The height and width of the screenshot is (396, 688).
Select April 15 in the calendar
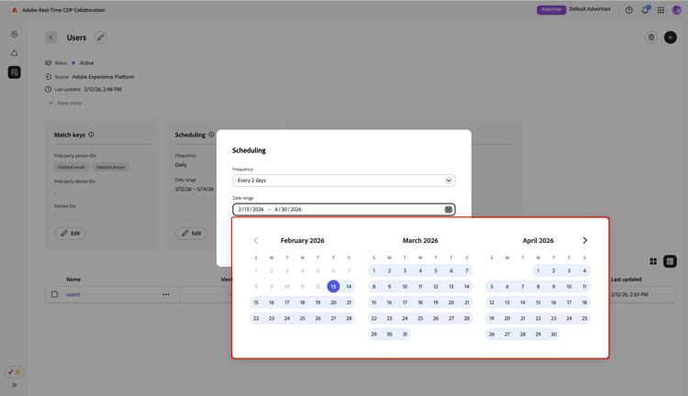[x=538, y=302]
